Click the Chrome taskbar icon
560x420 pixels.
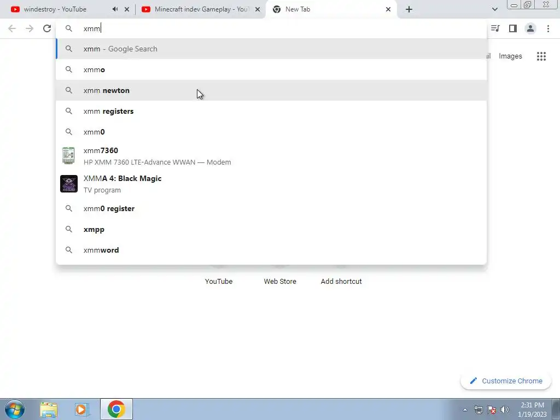tap(116, 409)
